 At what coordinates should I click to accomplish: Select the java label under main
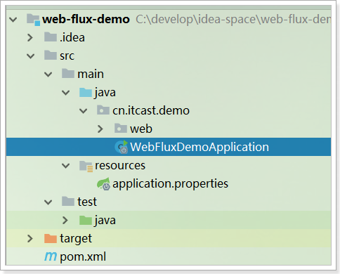coord(105,93)
